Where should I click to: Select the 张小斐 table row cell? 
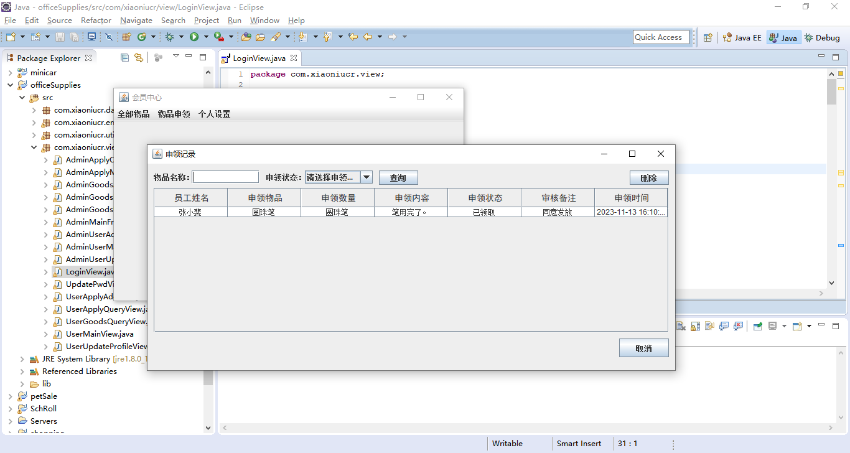[x=190, y=212]
